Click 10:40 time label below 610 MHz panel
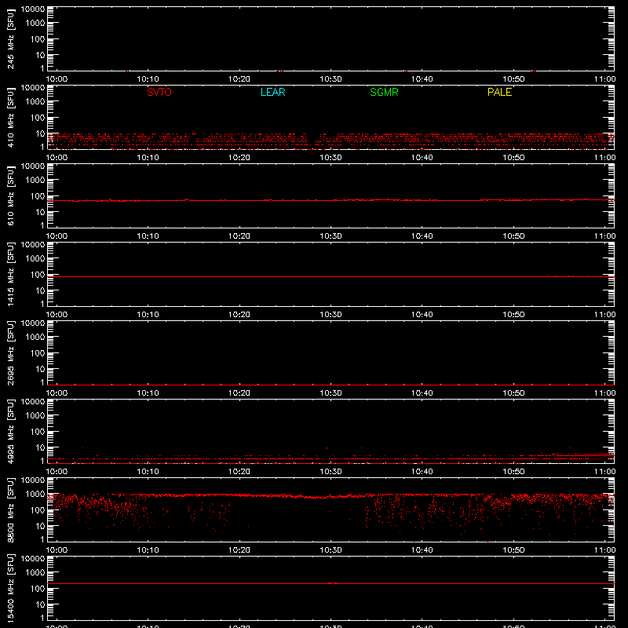The image size is (628, 628). point(422,236)
